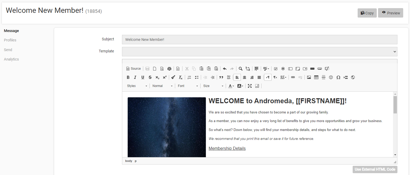Open the editor Preview magnifier-page icon

point(162,69)
